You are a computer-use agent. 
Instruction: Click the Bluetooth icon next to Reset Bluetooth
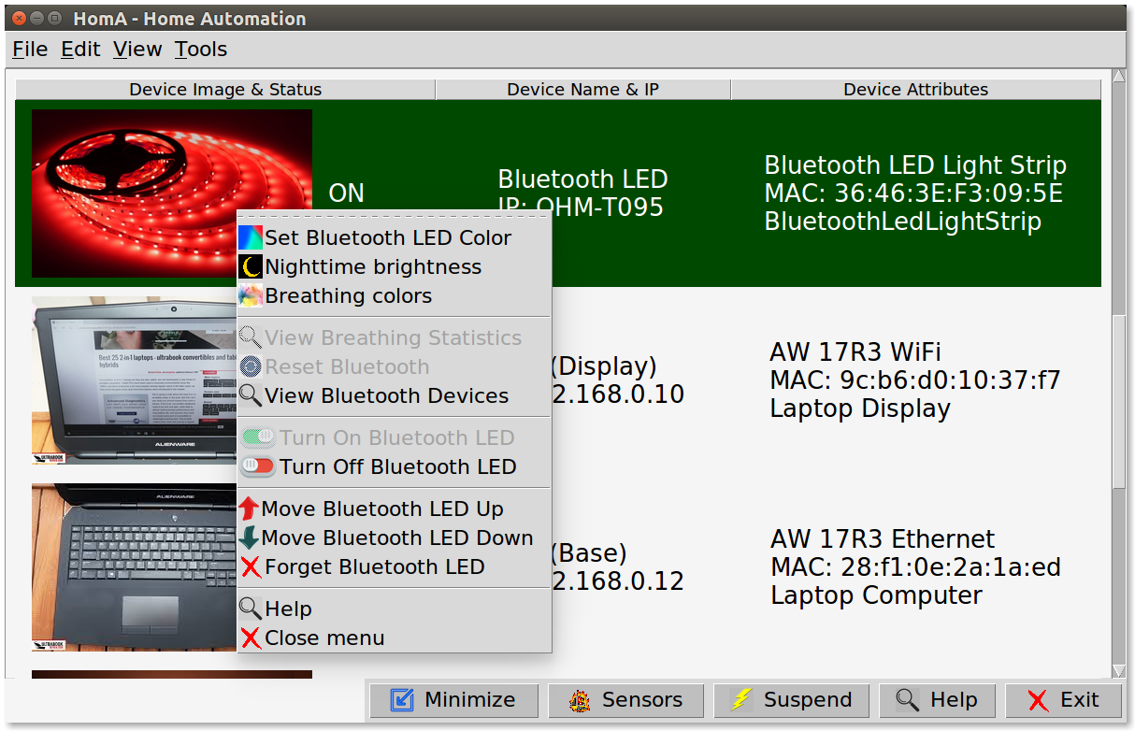251,366
